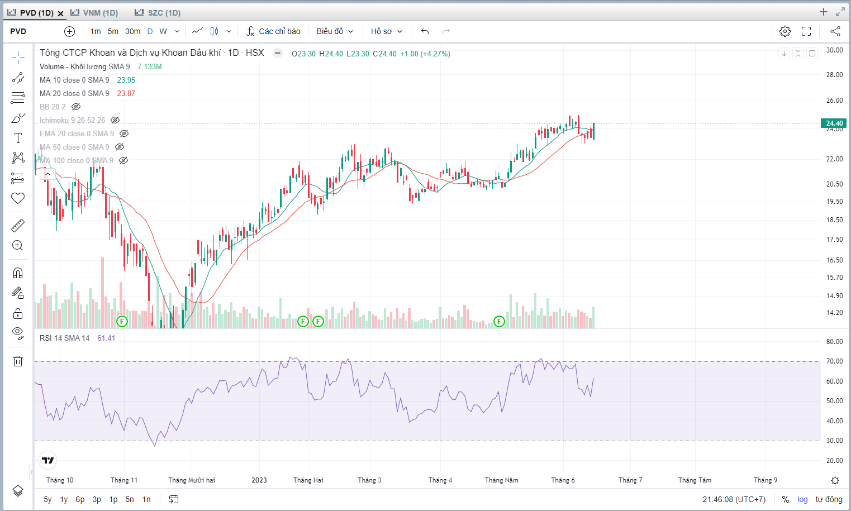This screenshot has width=851, height=511.
Task: Toggle the Magnet snap mode icon
Action: tap(18, 273)
